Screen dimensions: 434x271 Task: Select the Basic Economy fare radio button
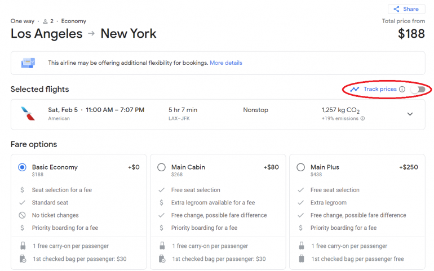(x=22, y=167)
